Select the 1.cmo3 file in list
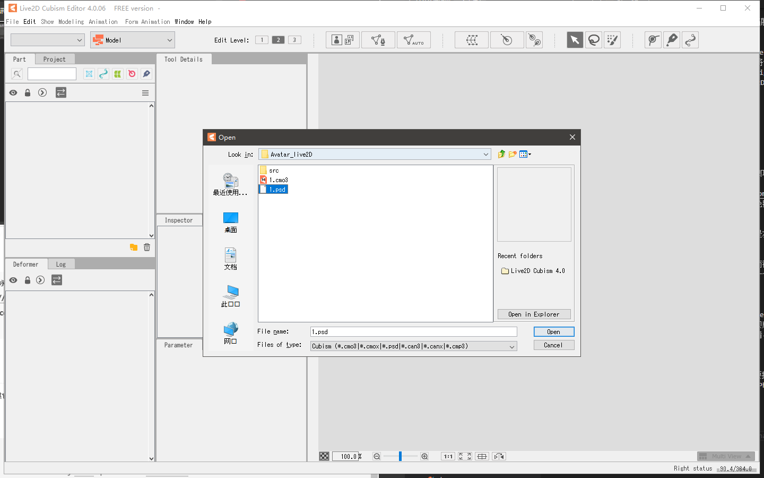This screenshot has width=764, height=478. click(278, 180)
